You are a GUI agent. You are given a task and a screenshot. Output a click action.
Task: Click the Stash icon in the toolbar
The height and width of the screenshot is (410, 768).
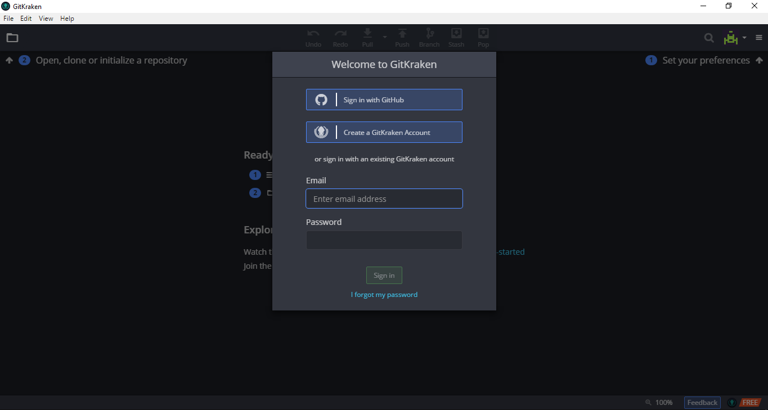pyautogui.click(x=456, y=34)
